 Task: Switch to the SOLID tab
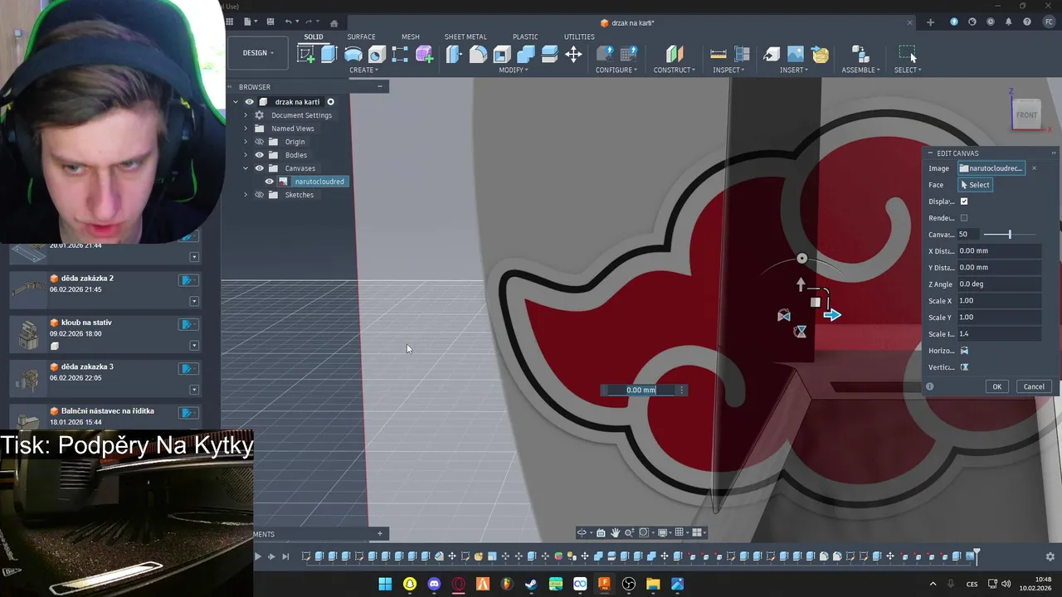tap(314, 36)
